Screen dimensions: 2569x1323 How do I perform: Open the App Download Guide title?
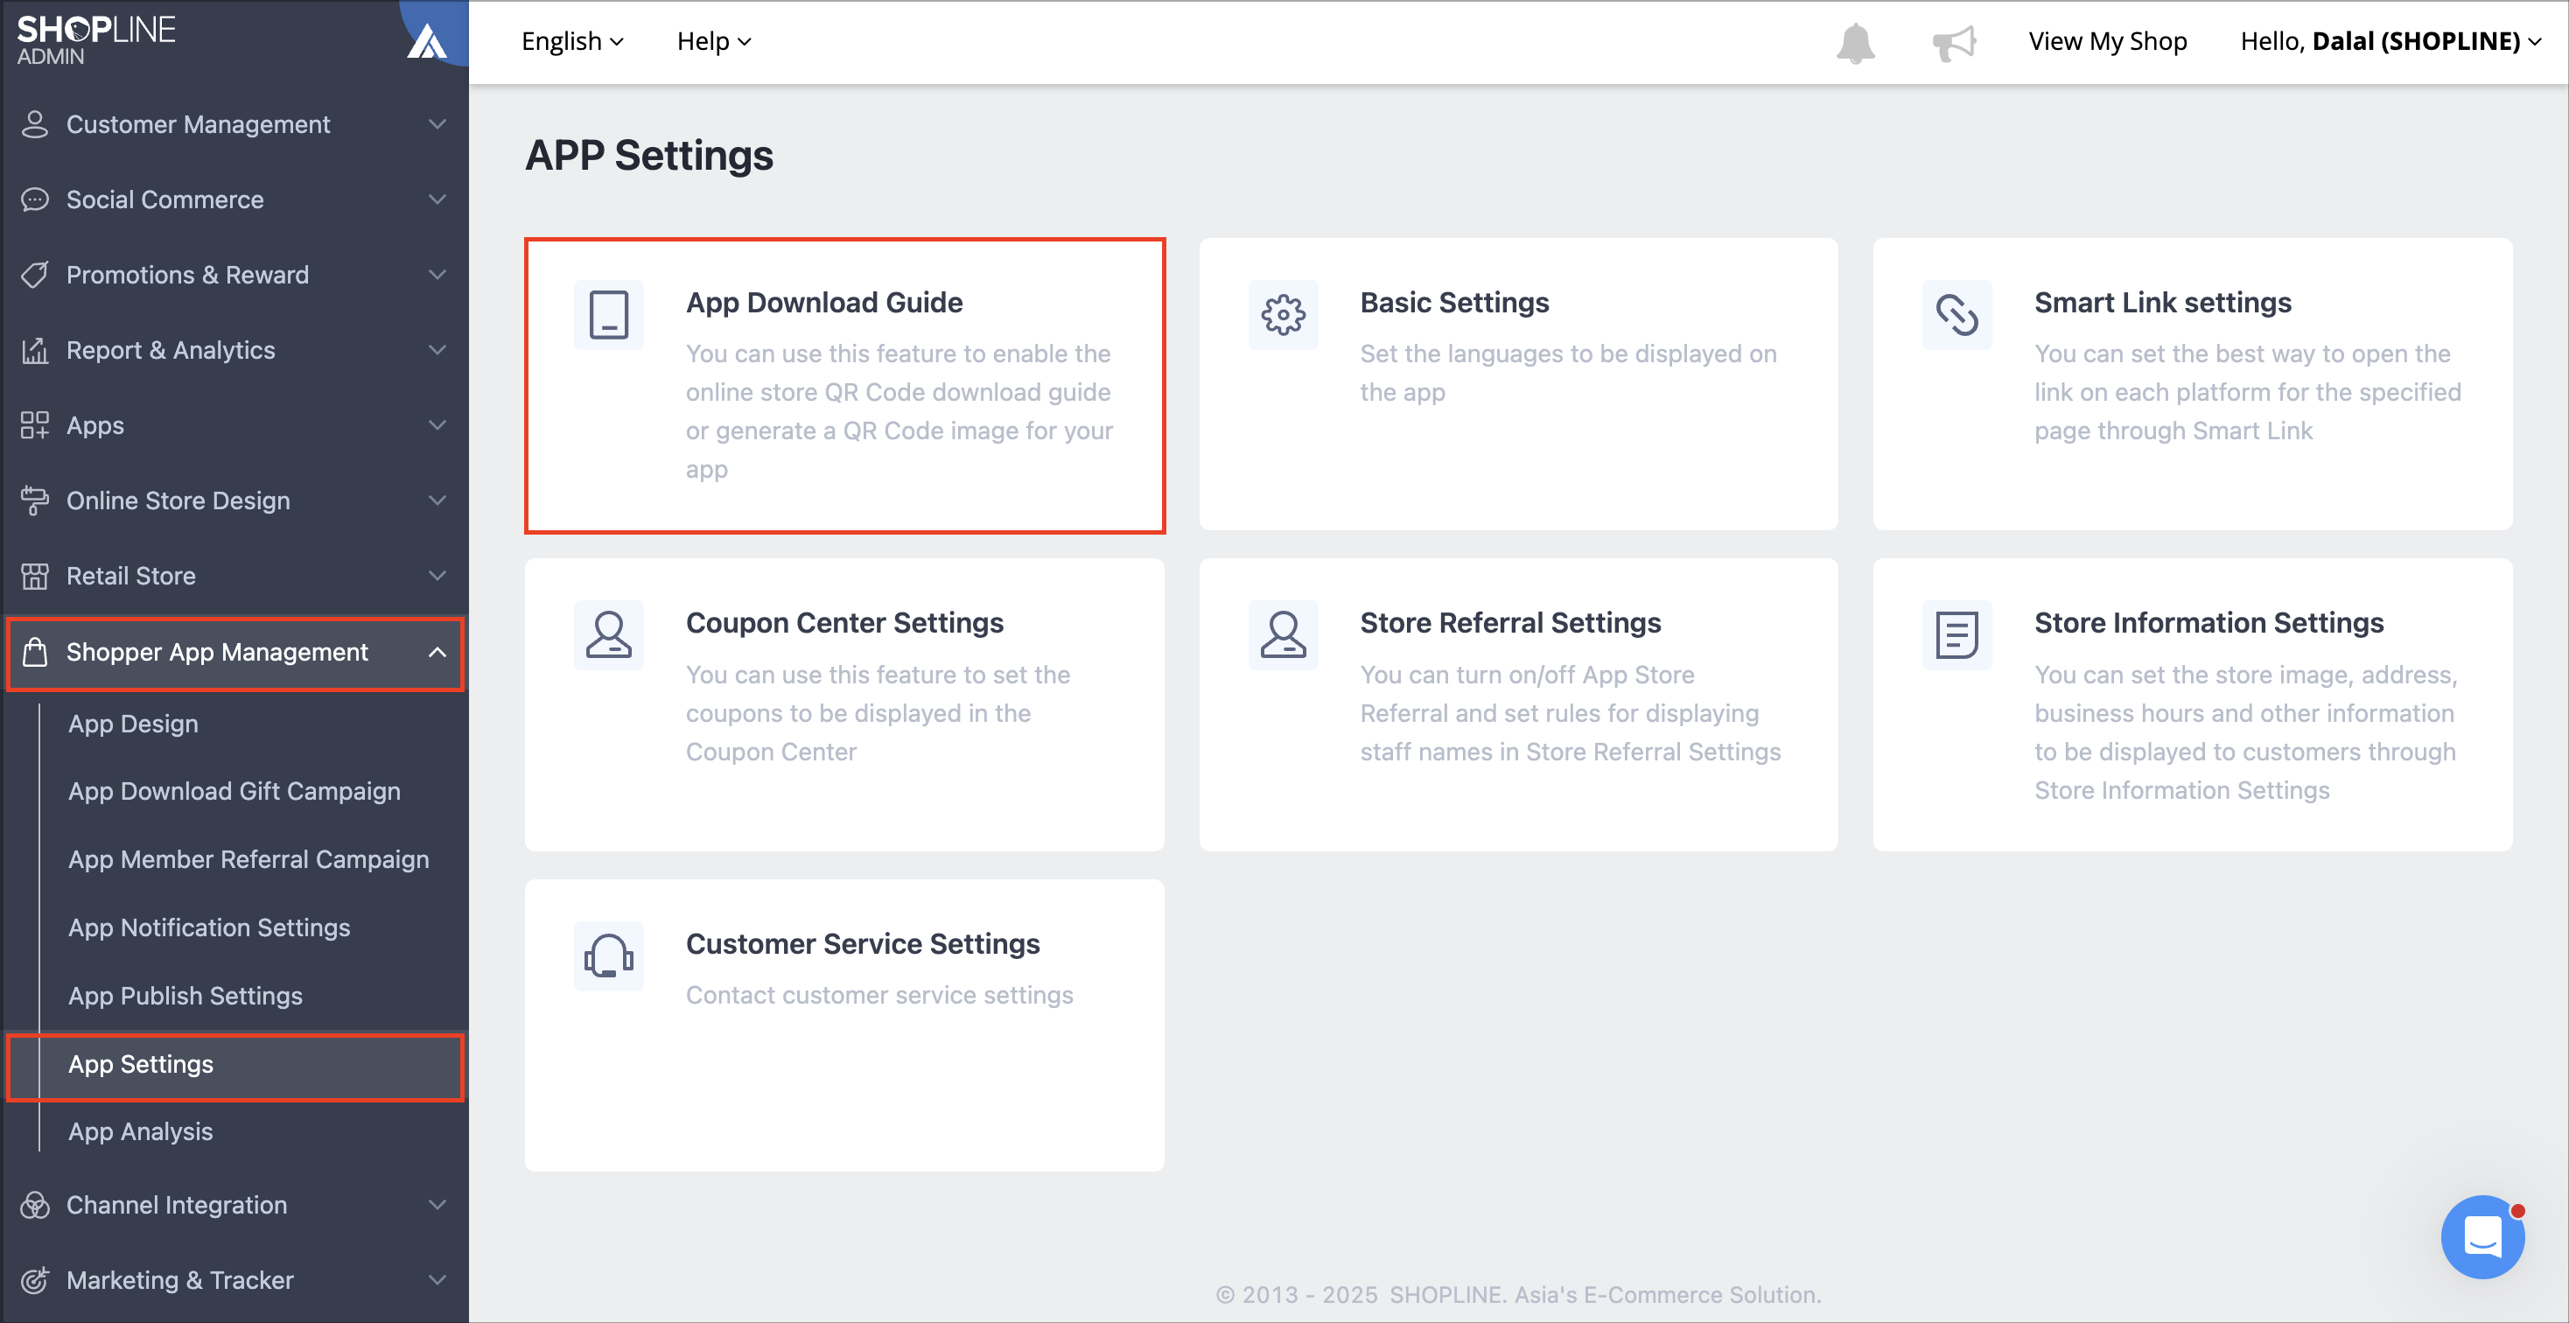(x=823, y=302)
